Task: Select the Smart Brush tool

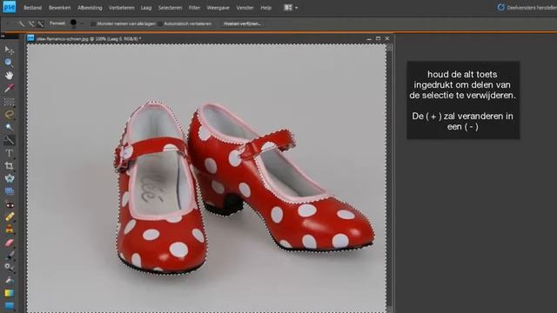Action: [9, 267]
